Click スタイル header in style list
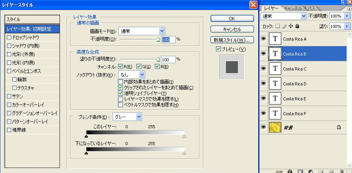352x173 pixels. [x=32, y=20]
